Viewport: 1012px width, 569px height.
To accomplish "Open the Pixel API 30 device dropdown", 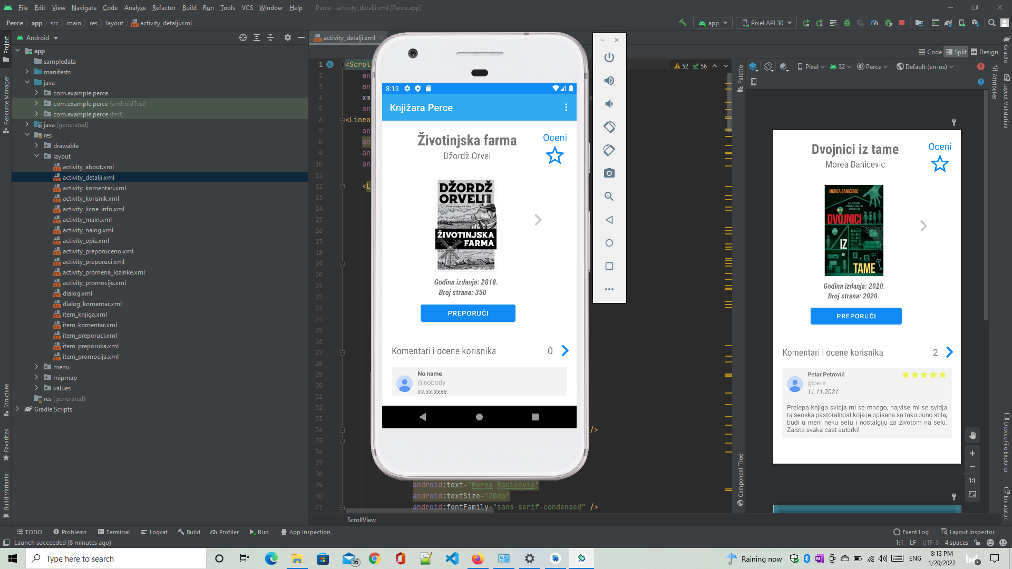I will pyautogui.click(x=766, y=23).
